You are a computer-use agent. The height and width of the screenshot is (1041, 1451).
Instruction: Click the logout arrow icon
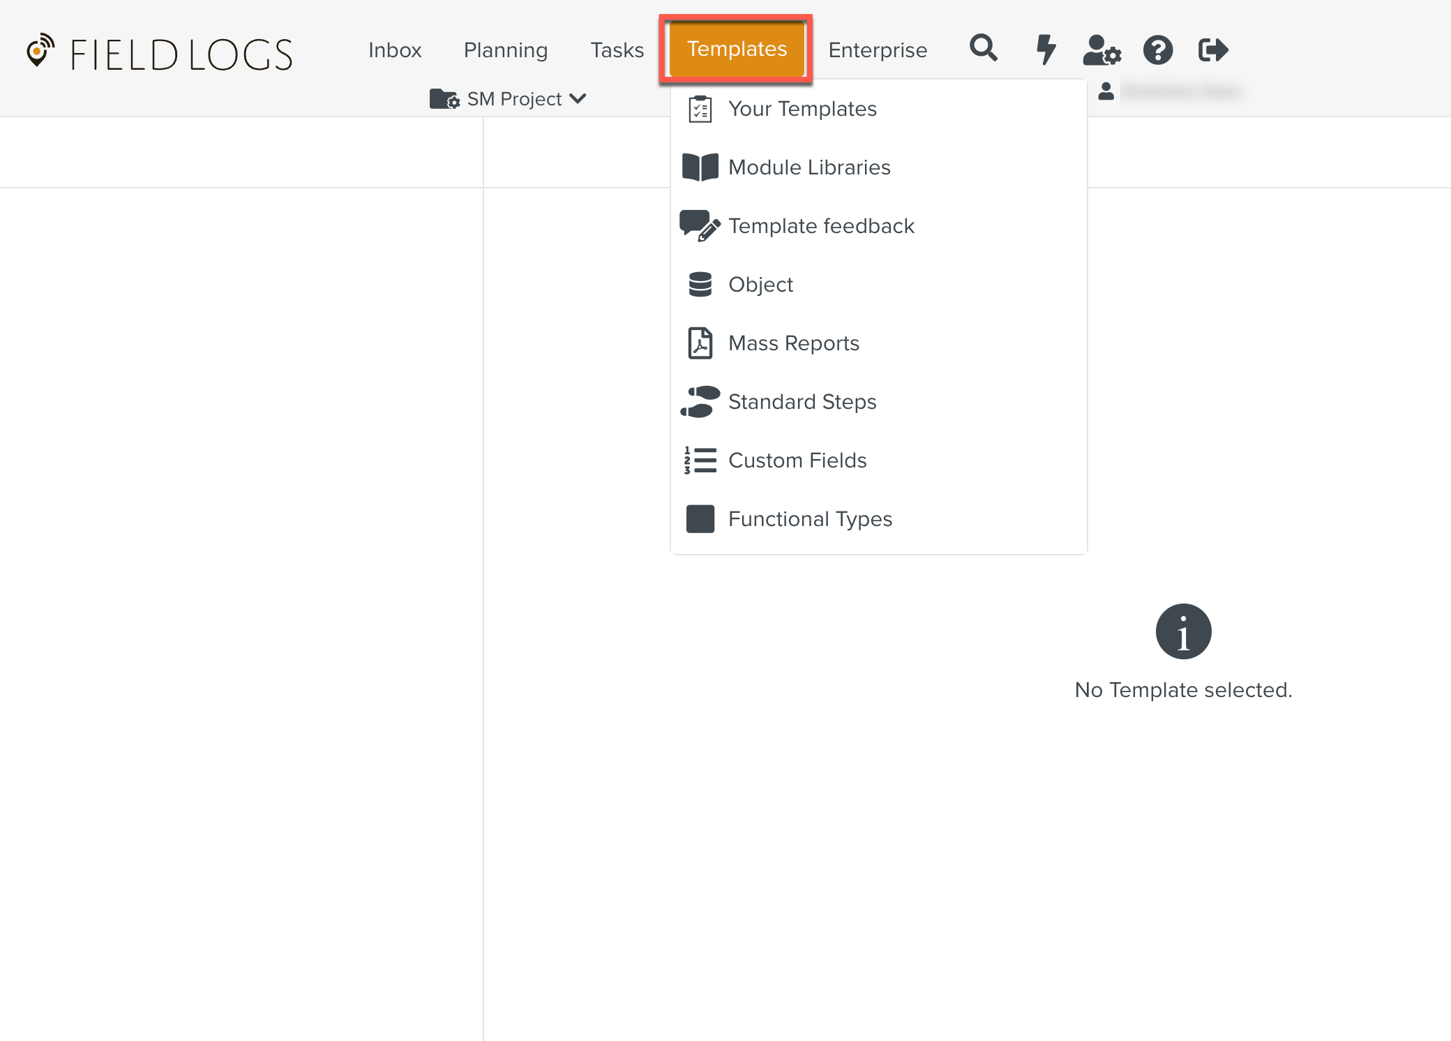coord(1212,50)
